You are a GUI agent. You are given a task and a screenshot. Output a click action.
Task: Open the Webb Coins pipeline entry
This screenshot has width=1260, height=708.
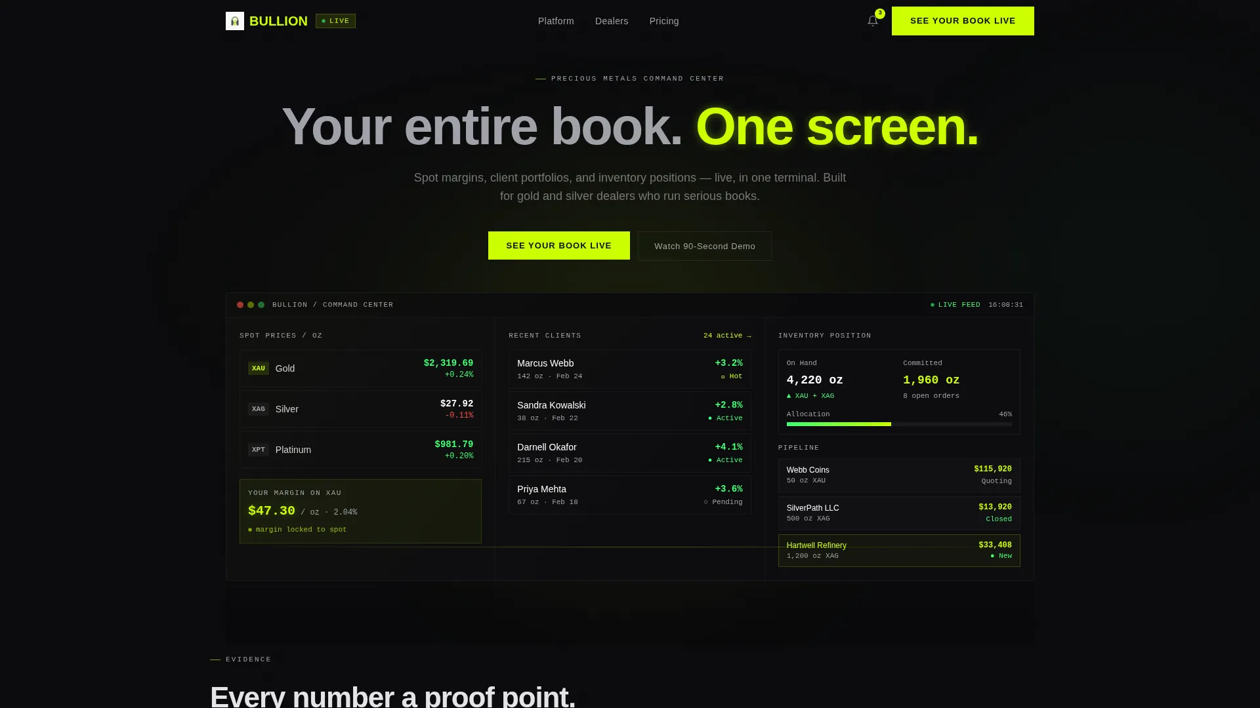[x=899, y=475]
